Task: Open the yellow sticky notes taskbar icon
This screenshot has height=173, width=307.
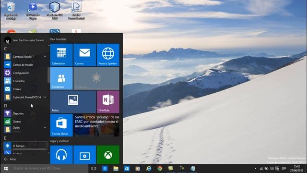Action: (171, 169)
